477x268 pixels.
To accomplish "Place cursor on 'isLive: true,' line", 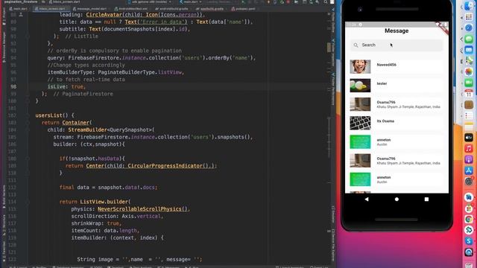I will point(66,86).
